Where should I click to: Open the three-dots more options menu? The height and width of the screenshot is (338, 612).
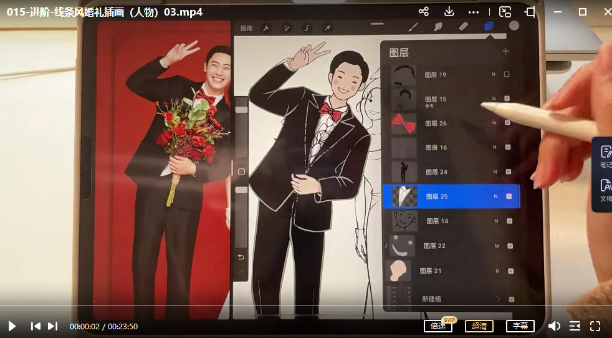[474, 12]
